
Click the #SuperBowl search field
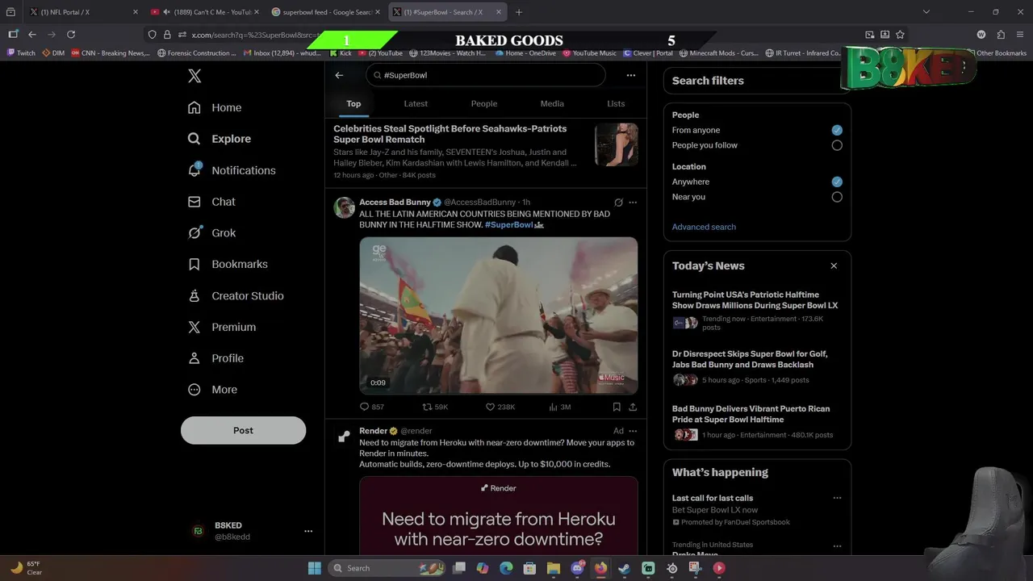(486, 75)
